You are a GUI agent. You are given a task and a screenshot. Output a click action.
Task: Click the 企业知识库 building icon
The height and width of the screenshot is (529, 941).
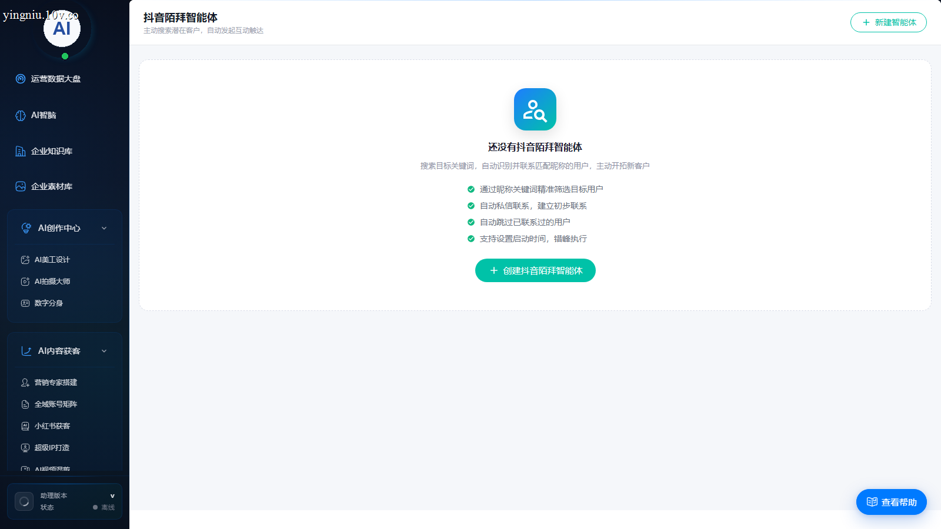[21, 151]
